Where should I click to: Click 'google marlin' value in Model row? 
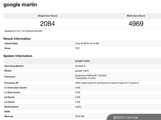click(82, 71)
